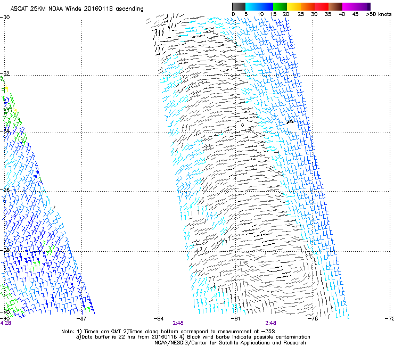Click the '>50 knots' legend label

tap(379, 14)
